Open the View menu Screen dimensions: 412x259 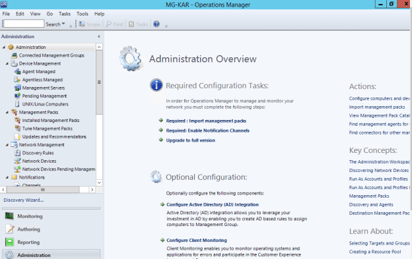[35, 14]
